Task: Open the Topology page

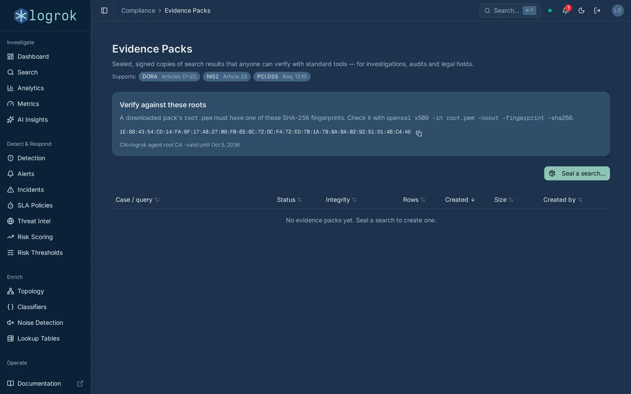Action: pos(45,291)
